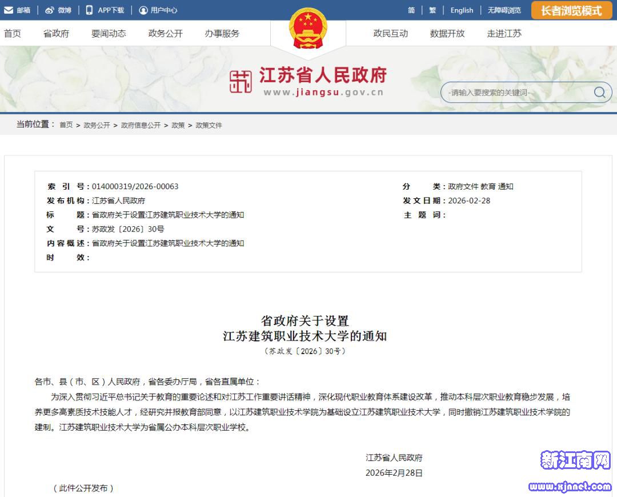Image resolution: width=617 pixels, height=497 pixels.
Task: Click the 用户中心 user icon
Action: pos(143,10)
